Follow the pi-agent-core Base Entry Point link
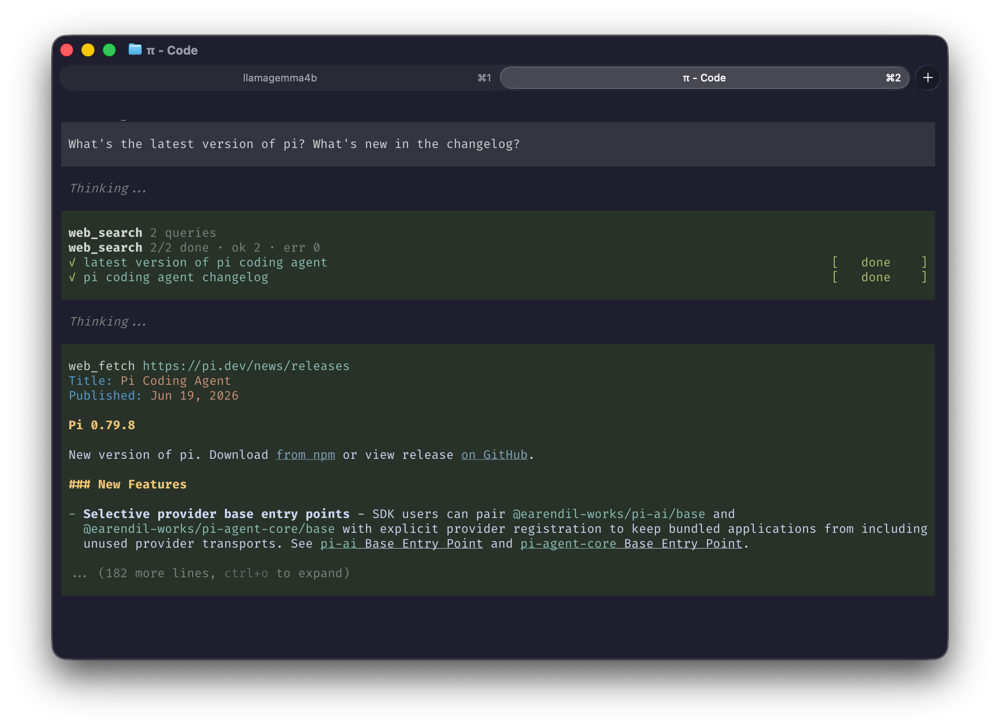This screenshot has width=1000, height=728. click(x=631, y=543)
